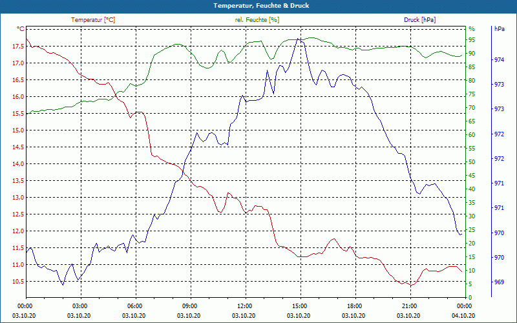Image resolution: width=517 pixels, height=323 pixels.
Task: Click the '03.10.20' date under '21:00'
Action: (x=409, y=316)
